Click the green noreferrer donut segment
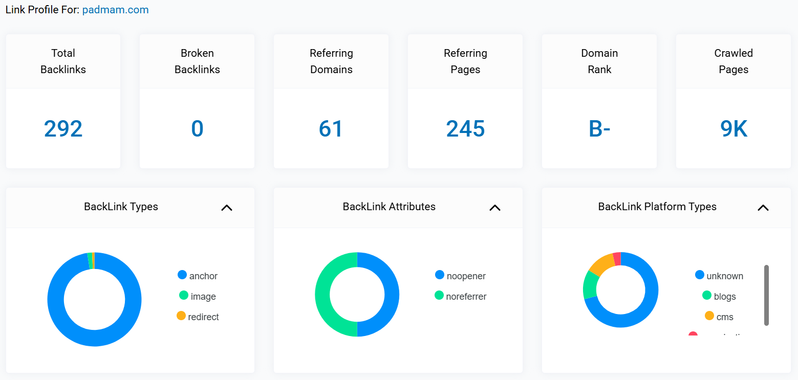Viewport: 798px width, 380px height. point(322,295)
